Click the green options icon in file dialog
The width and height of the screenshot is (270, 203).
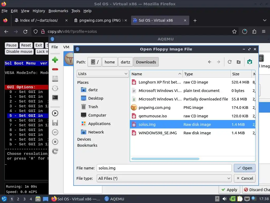(250, 62)
